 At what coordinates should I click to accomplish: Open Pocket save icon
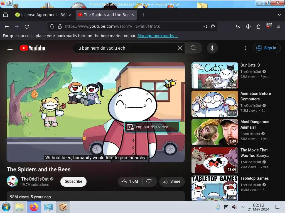pyautogui.click(x=238, y=26)
